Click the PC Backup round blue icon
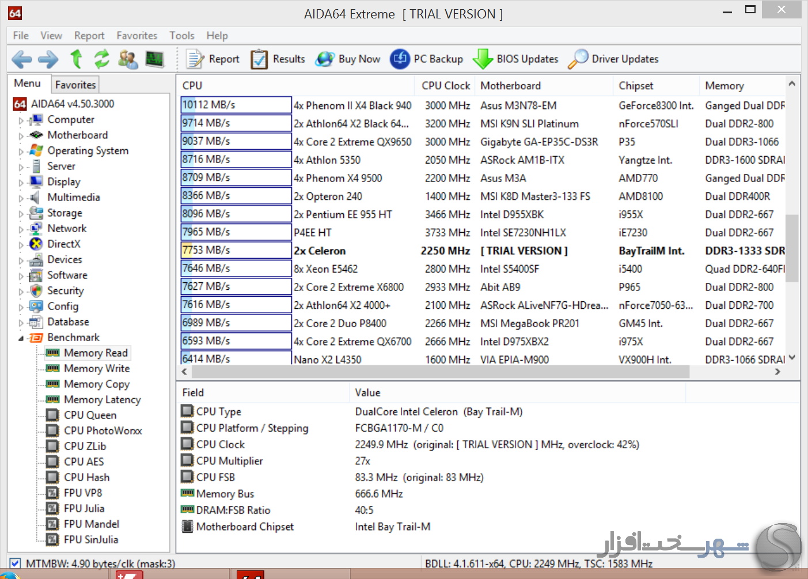The image size is (808, 579). click(400, 59)
